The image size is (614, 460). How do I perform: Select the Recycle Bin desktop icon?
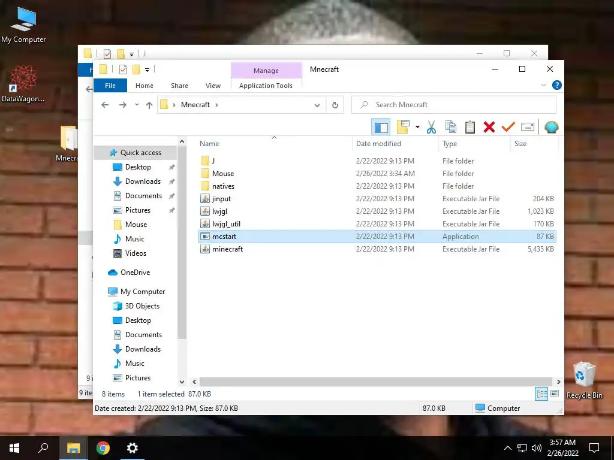[584, 380]
